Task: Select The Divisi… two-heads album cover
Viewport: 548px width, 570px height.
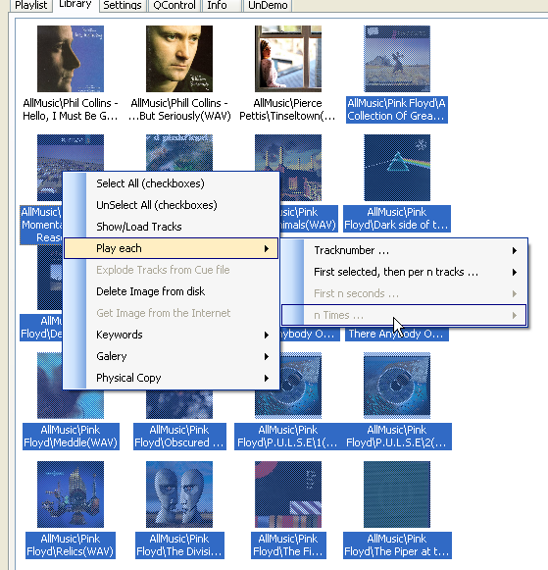Action: pyautogui.click(x=179, y=494)
